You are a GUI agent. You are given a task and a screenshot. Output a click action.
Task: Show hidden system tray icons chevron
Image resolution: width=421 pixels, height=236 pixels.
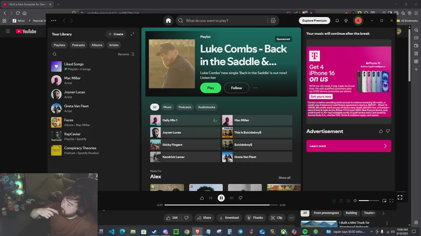pos(372,232)
